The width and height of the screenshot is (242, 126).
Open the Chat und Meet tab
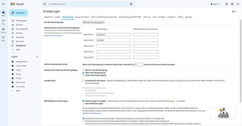pyautogui.click(x=159, y=17)
